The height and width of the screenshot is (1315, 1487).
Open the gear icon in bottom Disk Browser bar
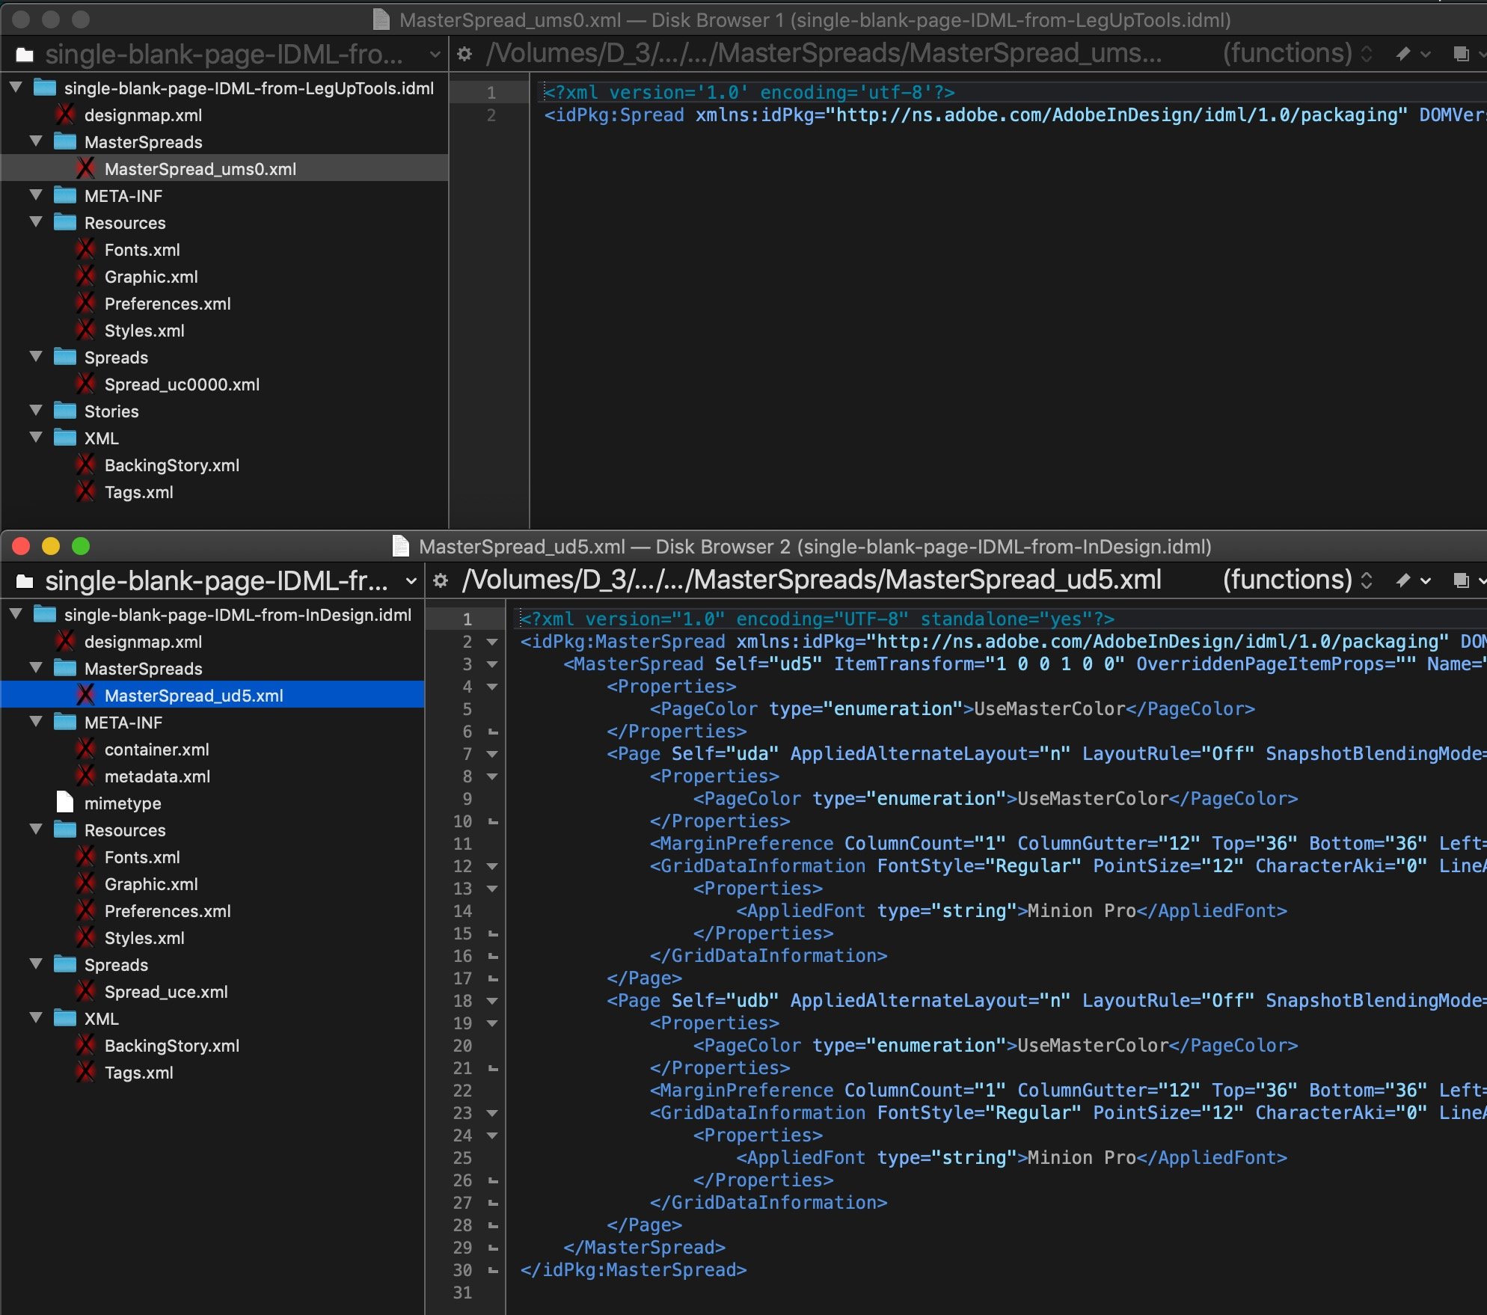pos(440,580)
